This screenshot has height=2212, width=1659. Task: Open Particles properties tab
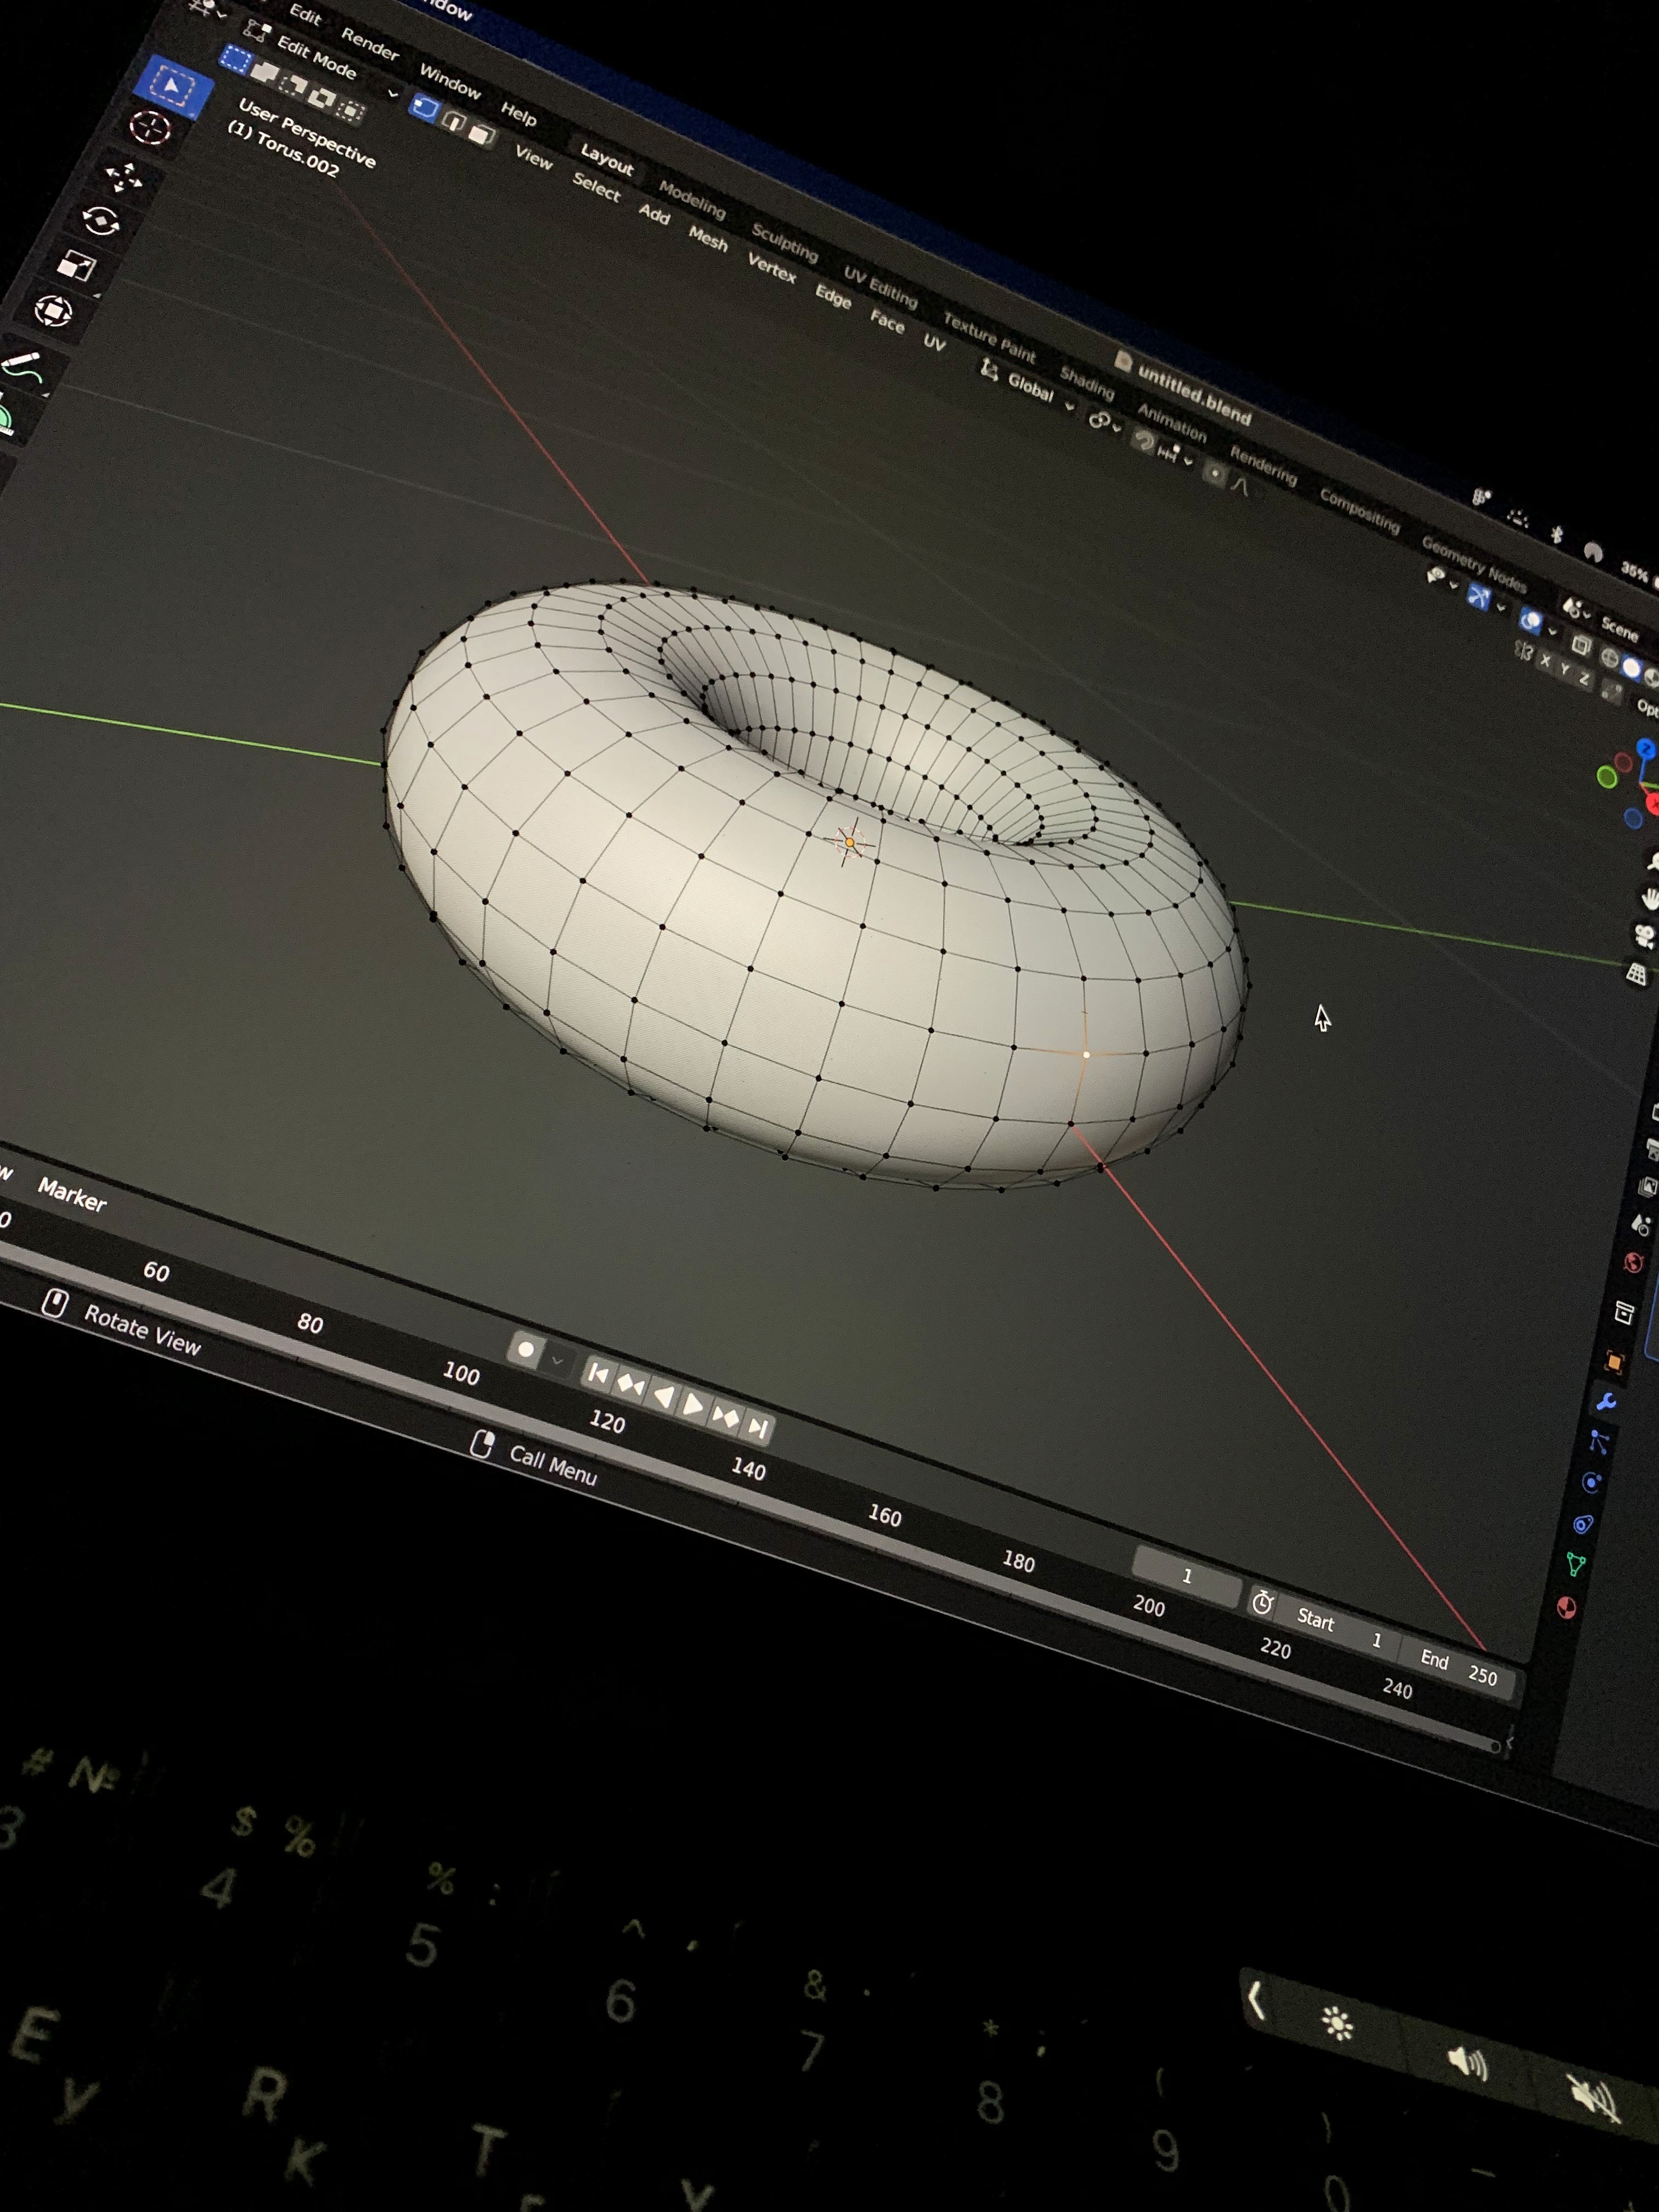click(x=1598, y=1441)
